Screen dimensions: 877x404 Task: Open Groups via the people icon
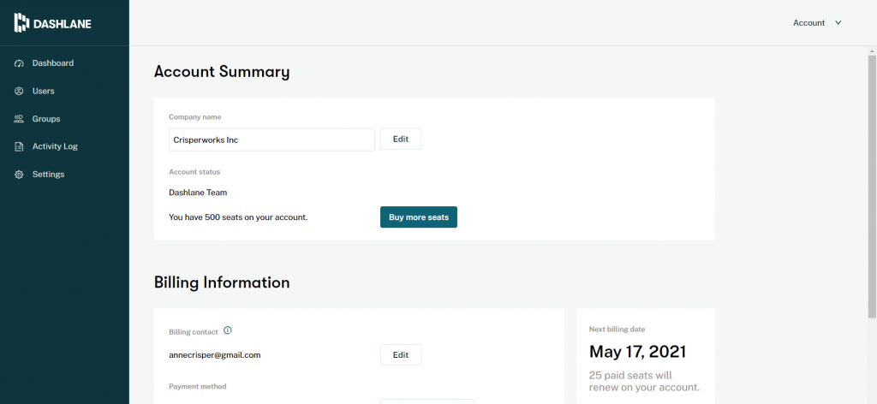[19, 119]
